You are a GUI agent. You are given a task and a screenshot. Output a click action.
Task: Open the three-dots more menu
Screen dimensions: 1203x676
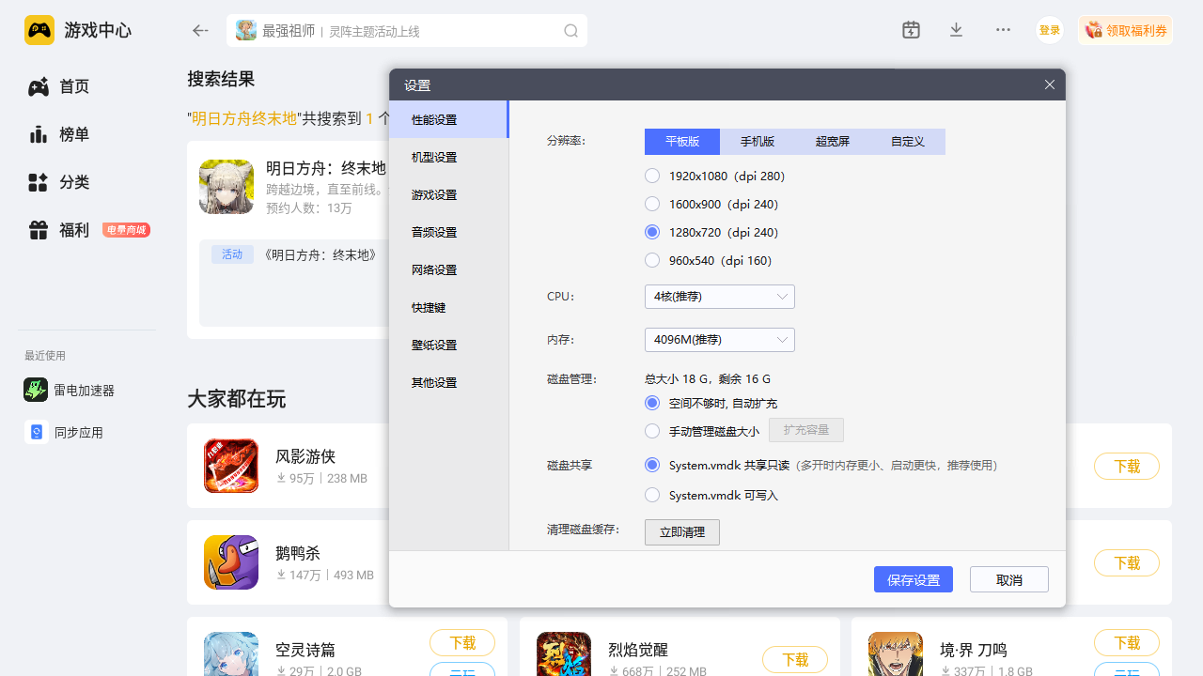[1003, 30]
